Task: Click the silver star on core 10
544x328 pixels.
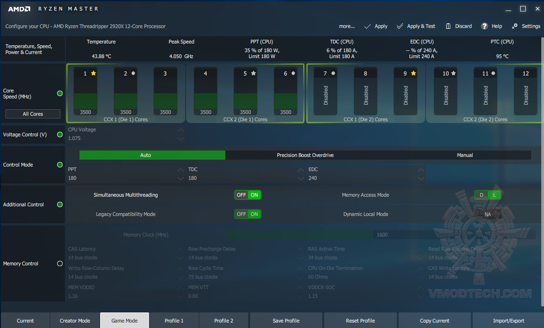Action: click(x=453, y=73)
